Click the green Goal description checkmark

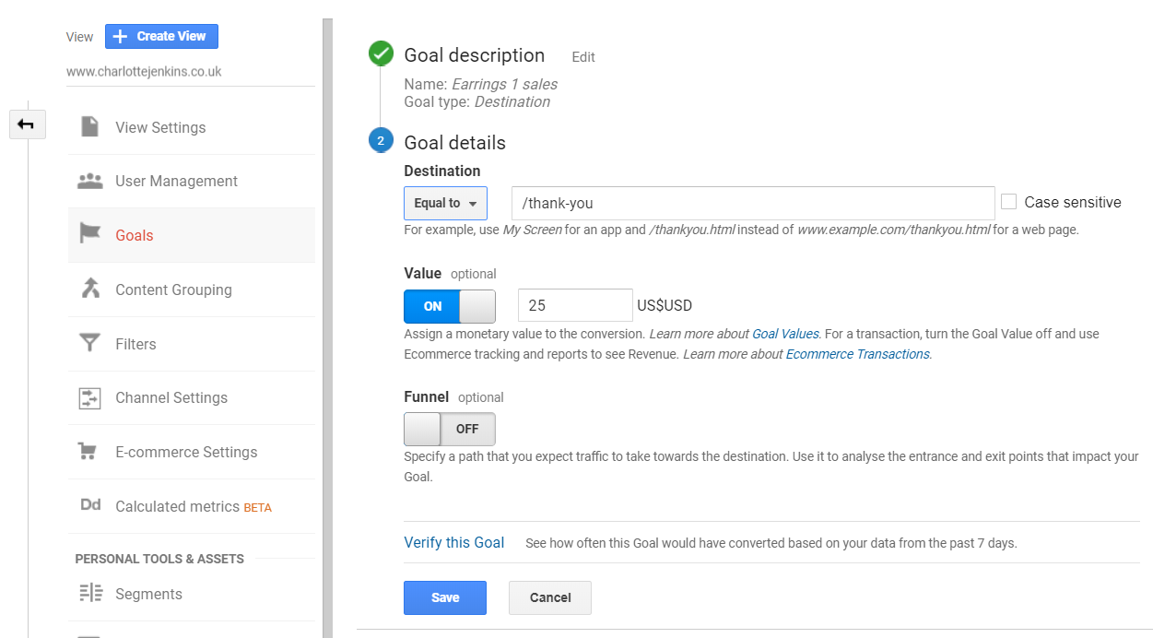[x=381, y=54]
